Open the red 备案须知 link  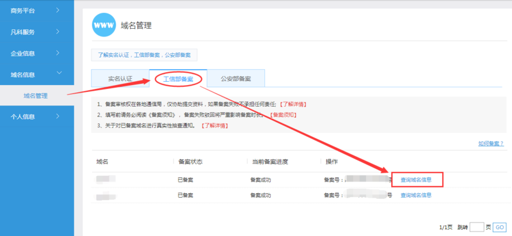(284, 115)
